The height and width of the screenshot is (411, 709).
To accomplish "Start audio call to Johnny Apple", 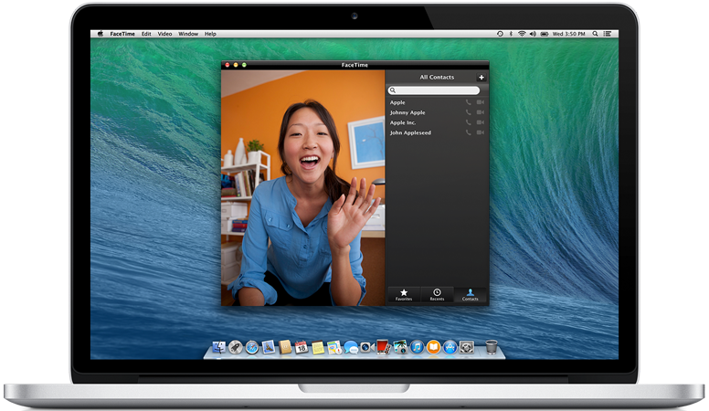I will point(468,112).
